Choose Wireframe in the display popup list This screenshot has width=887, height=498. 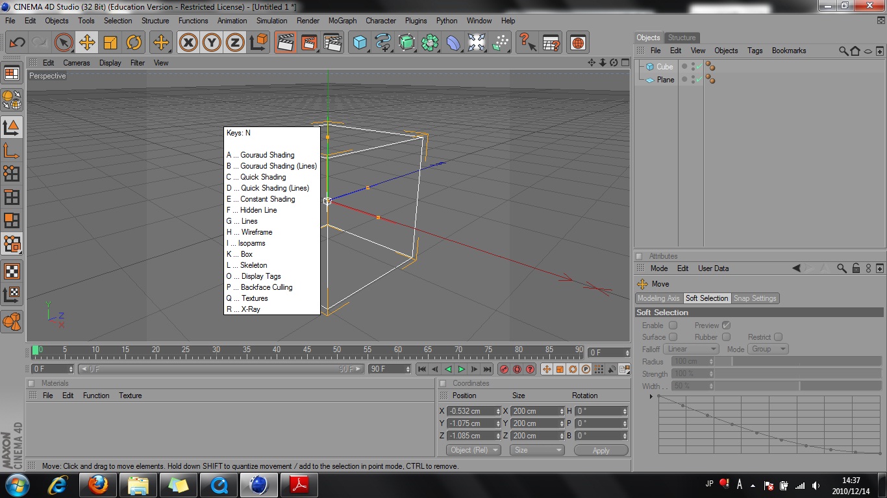(249, 232)
